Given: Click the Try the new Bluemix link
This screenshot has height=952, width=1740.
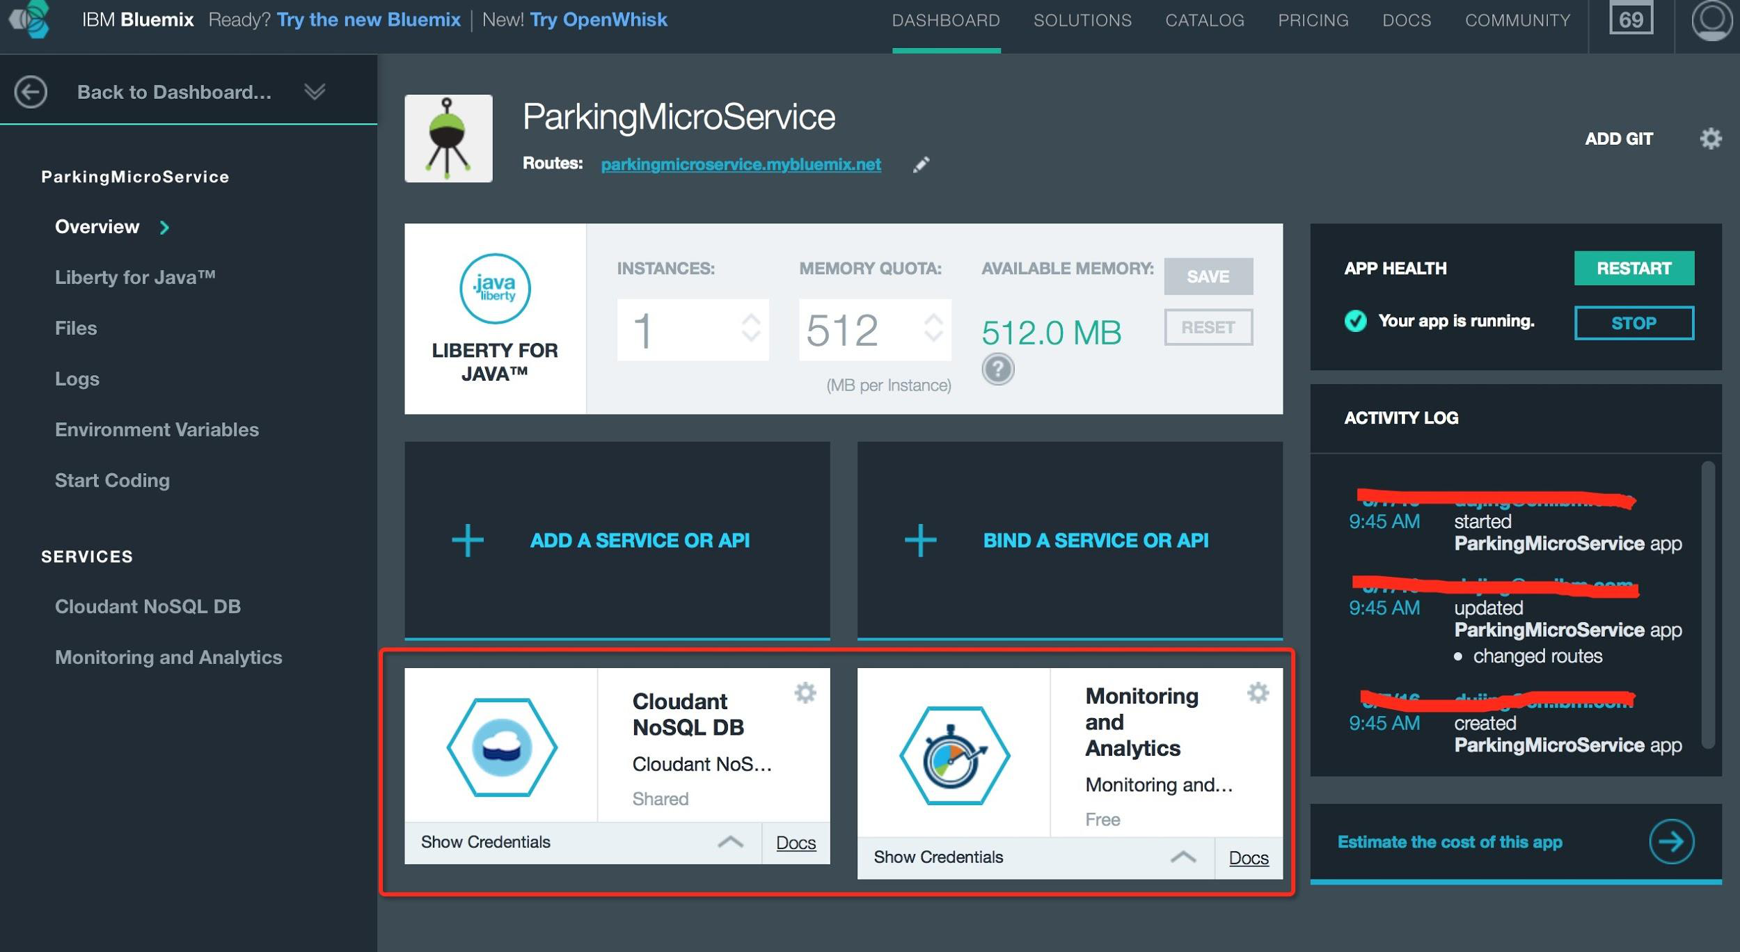Looking at the screenshot, I should tap(369, 19).
